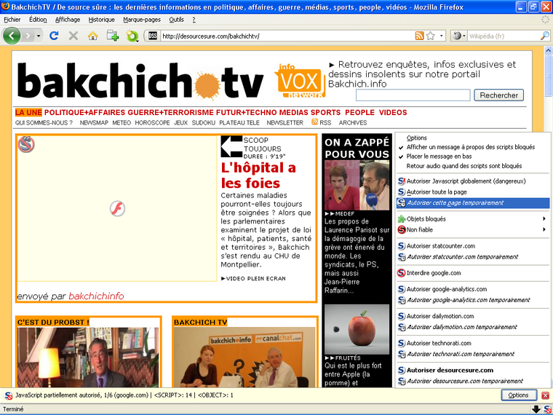Image resolution: width=553 pixels, height=415 pixels.
Task: Click the Options button in notification bar
Action: (x=518, y=395)
